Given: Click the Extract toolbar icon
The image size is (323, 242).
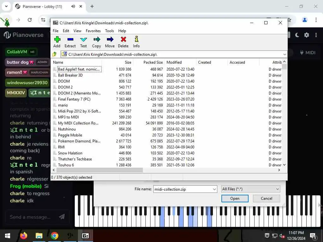Looking at the screenshot, I should click(x=70, y=42).
